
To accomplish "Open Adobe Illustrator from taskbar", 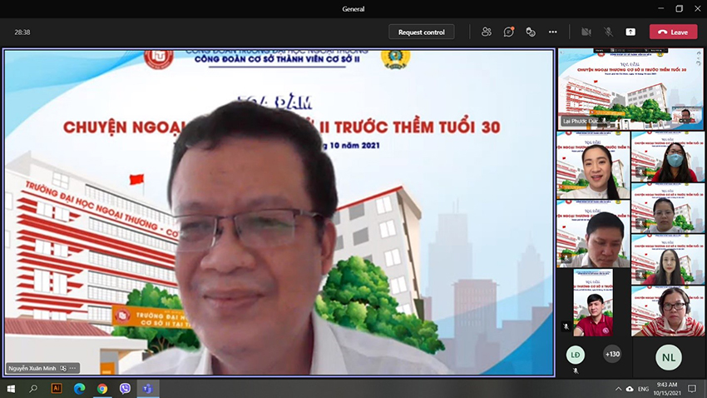I will (57, 389).
